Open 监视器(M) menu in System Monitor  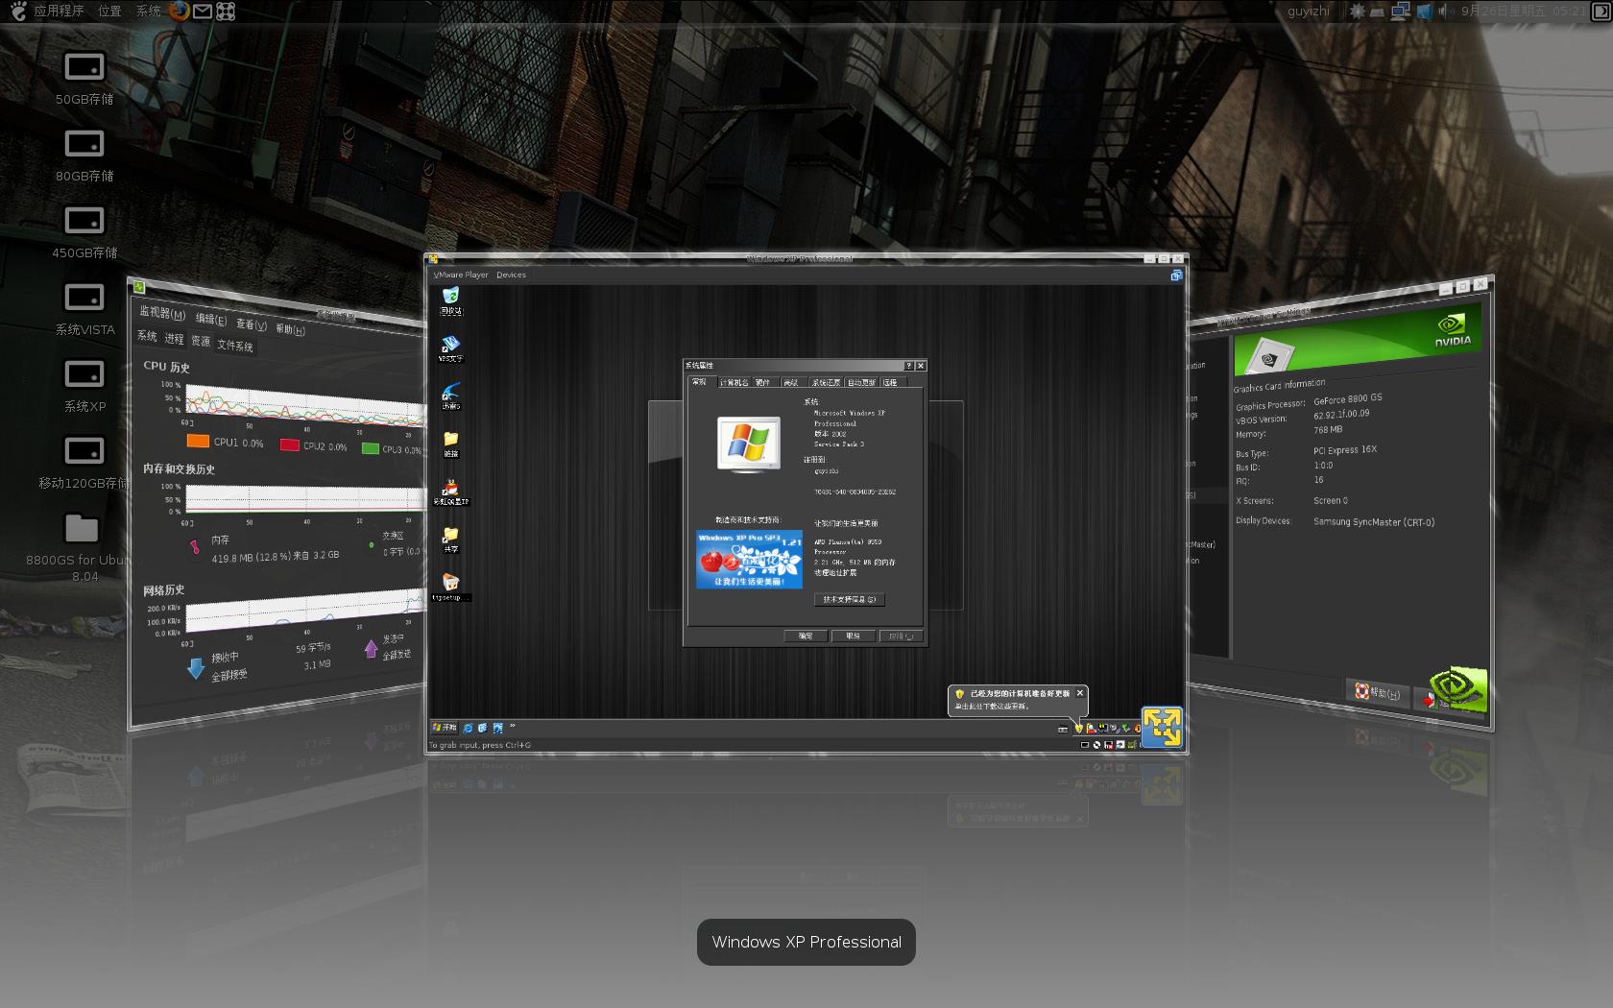[162, 313]
